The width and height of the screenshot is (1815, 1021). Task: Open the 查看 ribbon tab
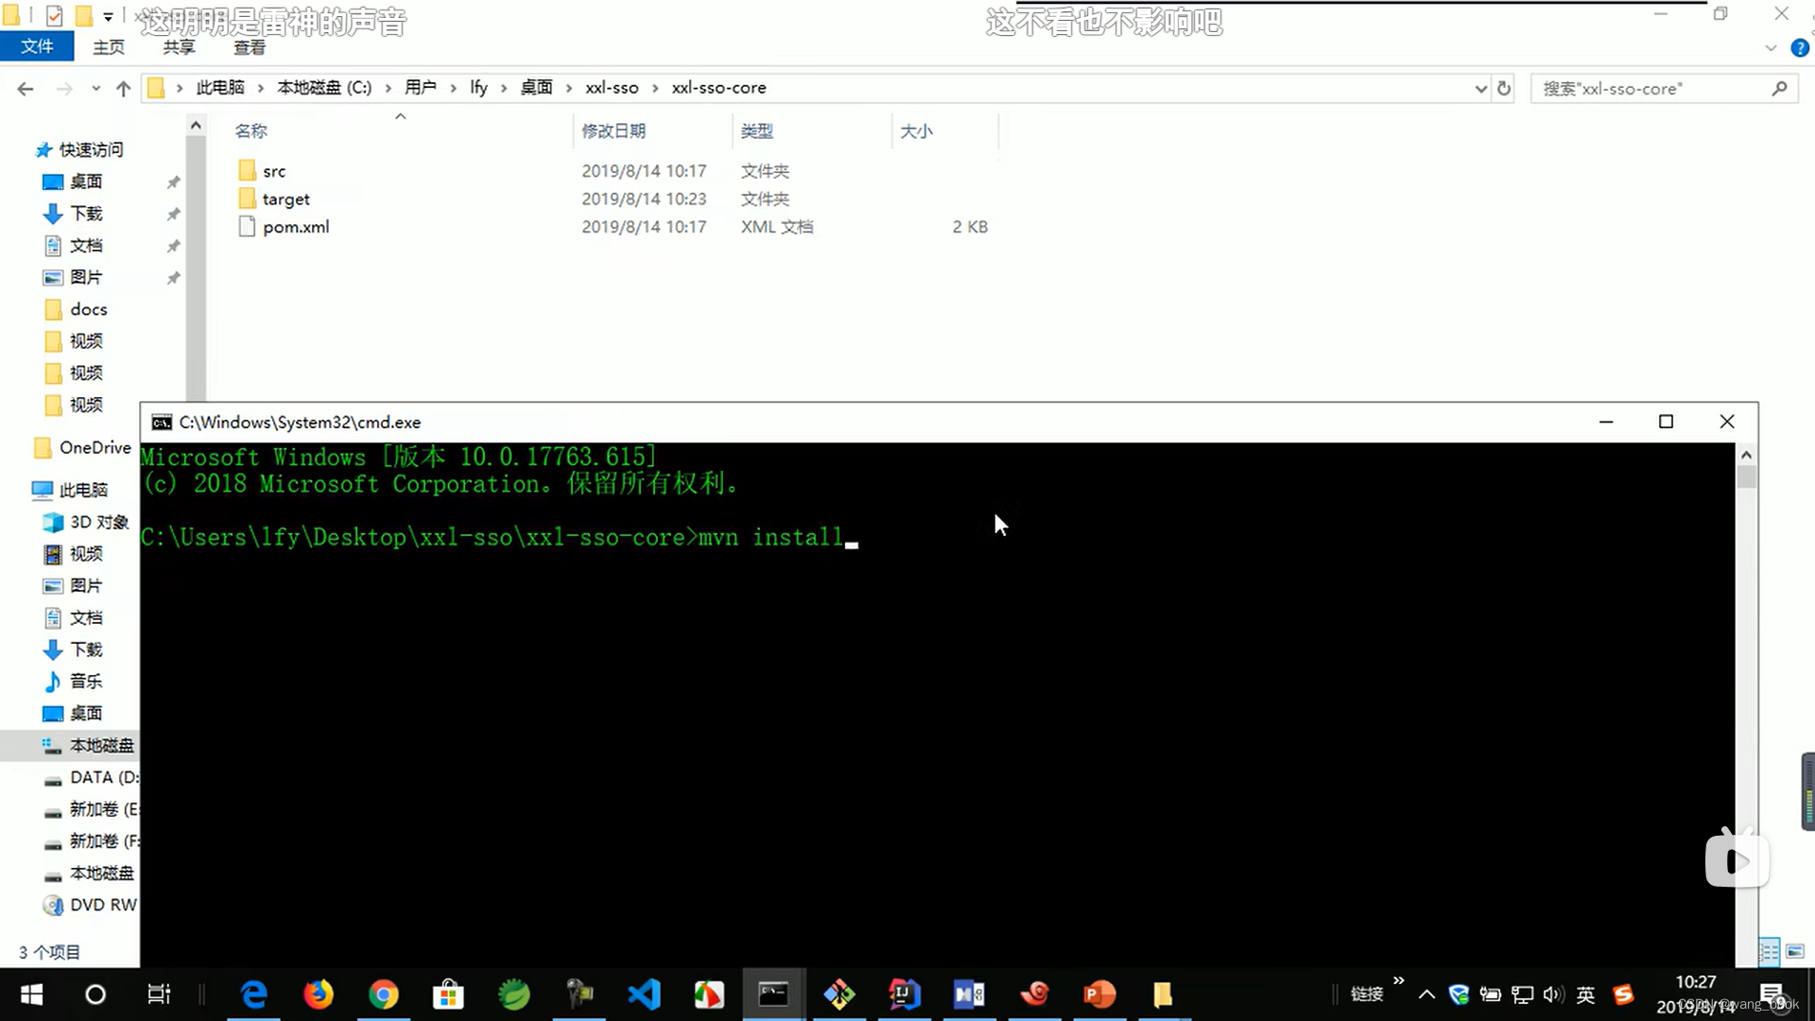250,47
